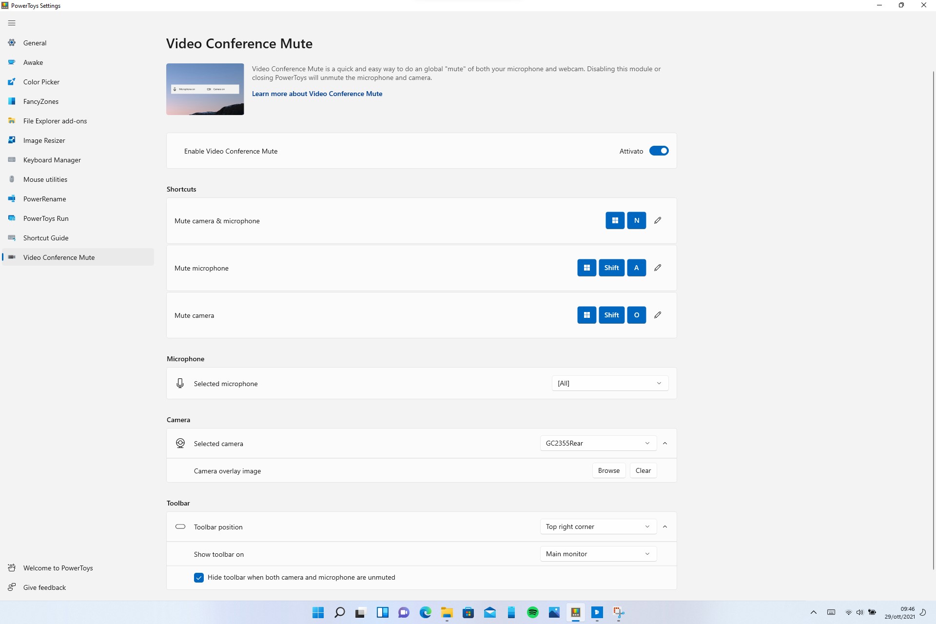
Task: Open Learn more about Video Conference Mute
Action: pyautogui.click(x=317, y=94)
